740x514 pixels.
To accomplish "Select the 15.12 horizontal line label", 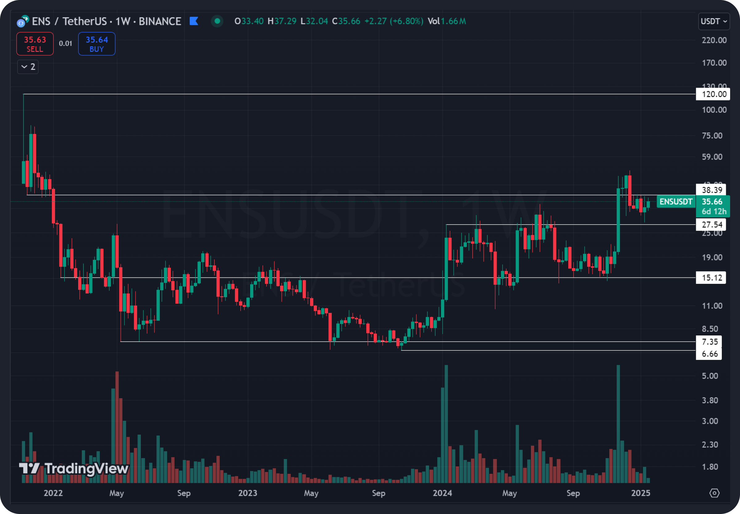I will tap(711, 278).
